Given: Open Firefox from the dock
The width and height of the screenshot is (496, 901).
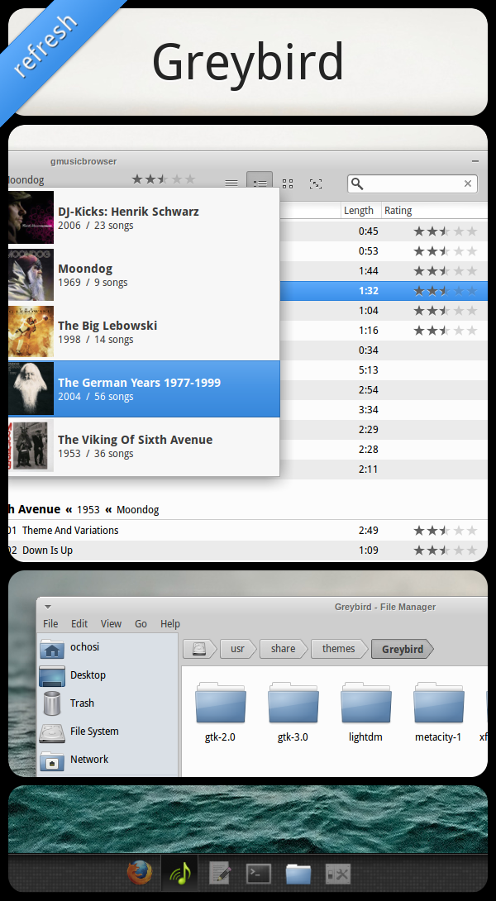Looking at the screenshot, I should (x=140, y=872).
